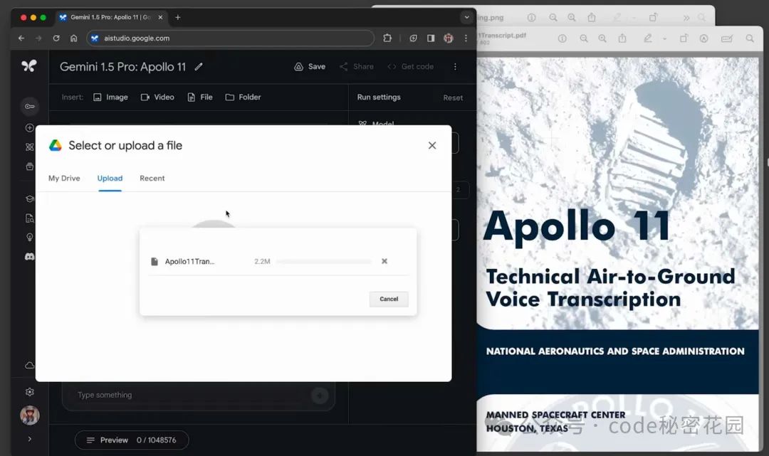Close the Gemini 1.5 Pro tab
Screen dimensions: 769x456
(160, 17)
